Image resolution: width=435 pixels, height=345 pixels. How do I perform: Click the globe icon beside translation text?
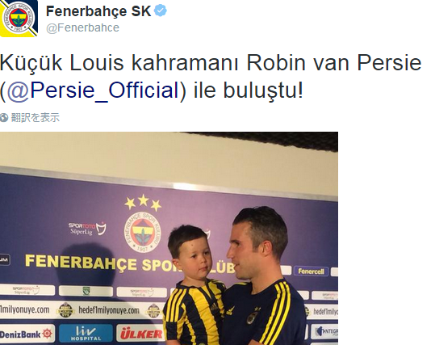tap(4, 118)
